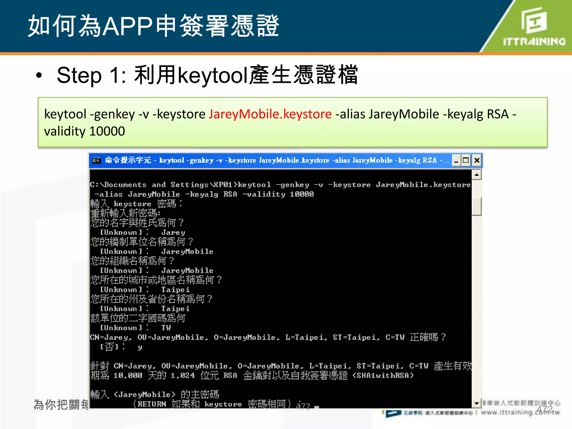Click the '-alias JareyMobile -keyalg RSA' console line
This screenshot has width=572, height=429.
pos(204,194)
